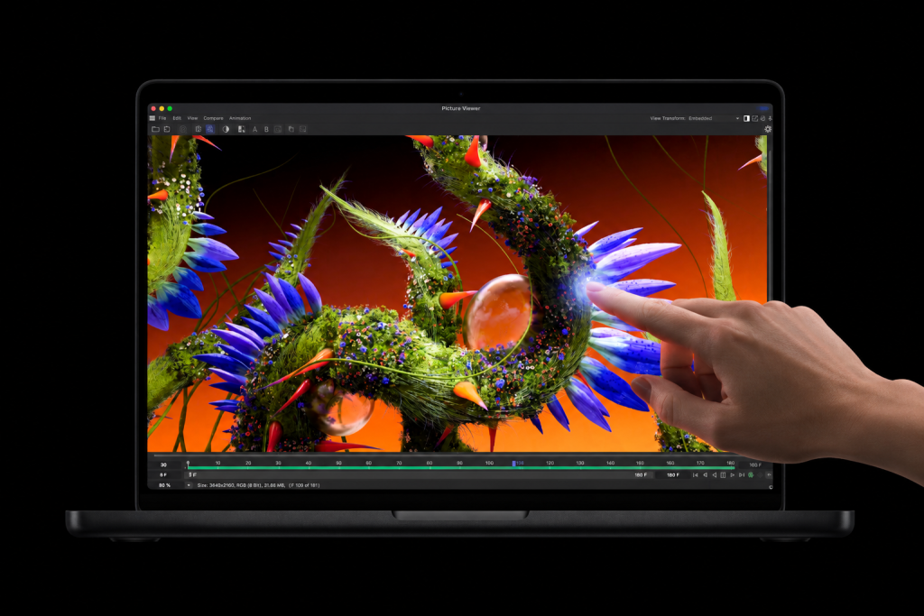This screenshot has width=924, height=616.
Task: Click the fit-to-window toolbar icon
Action: coord(199,129)
